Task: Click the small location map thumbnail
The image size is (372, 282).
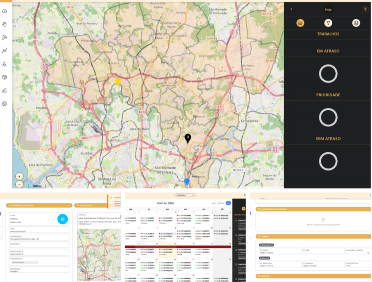Action: click(x=99, y=255)
